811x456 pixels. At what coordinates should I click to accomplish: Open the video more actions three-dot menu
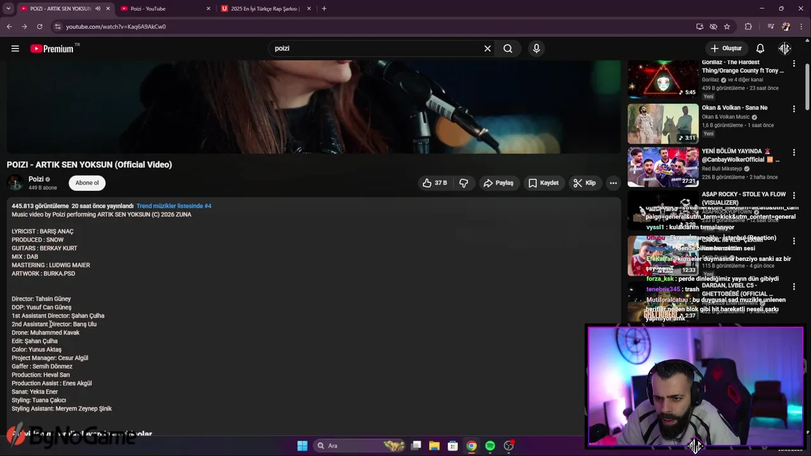point(613,183)
